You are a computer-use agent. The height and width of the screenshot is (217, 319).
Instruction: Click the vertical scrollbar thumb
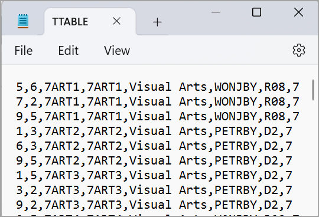[x=313, y=90]
